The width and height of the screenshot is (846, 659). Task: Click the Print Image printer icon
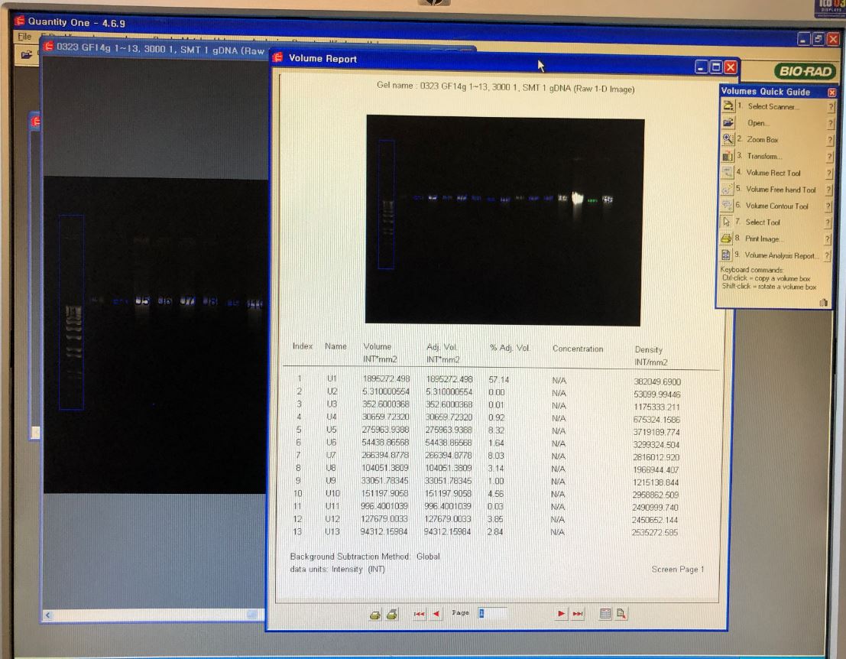pos(728,239)
